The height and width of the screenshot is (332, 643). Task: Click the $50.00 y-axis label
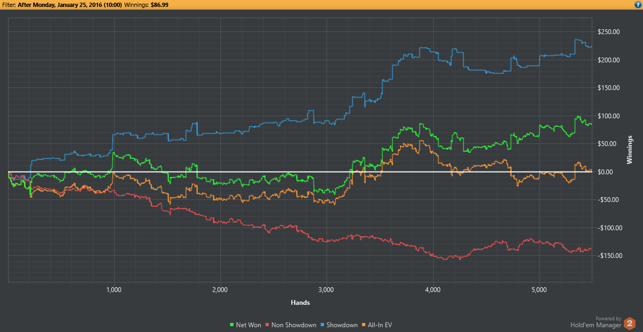[608, 144]
